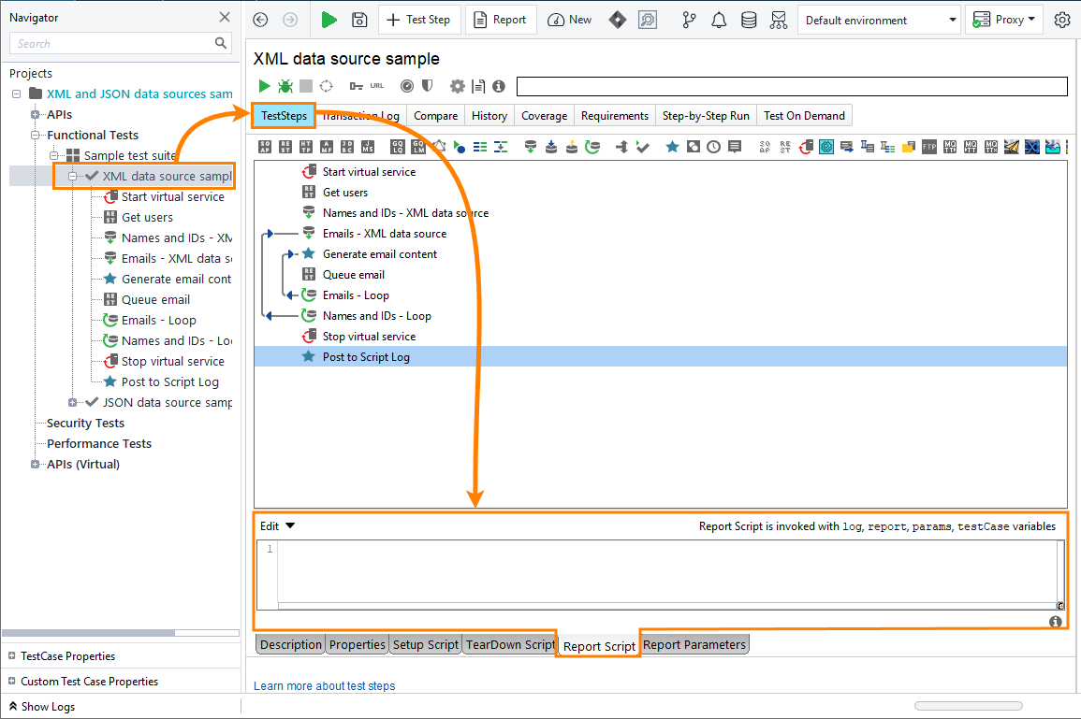Add a GQ LQ GraphQL query step
The width and height of the screenshot is (1081, 719).
[397, 147]
